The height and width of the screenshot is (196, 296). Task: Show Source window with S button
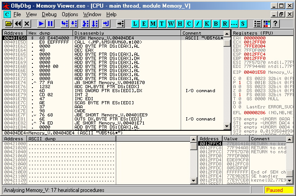tap(243, 24)
